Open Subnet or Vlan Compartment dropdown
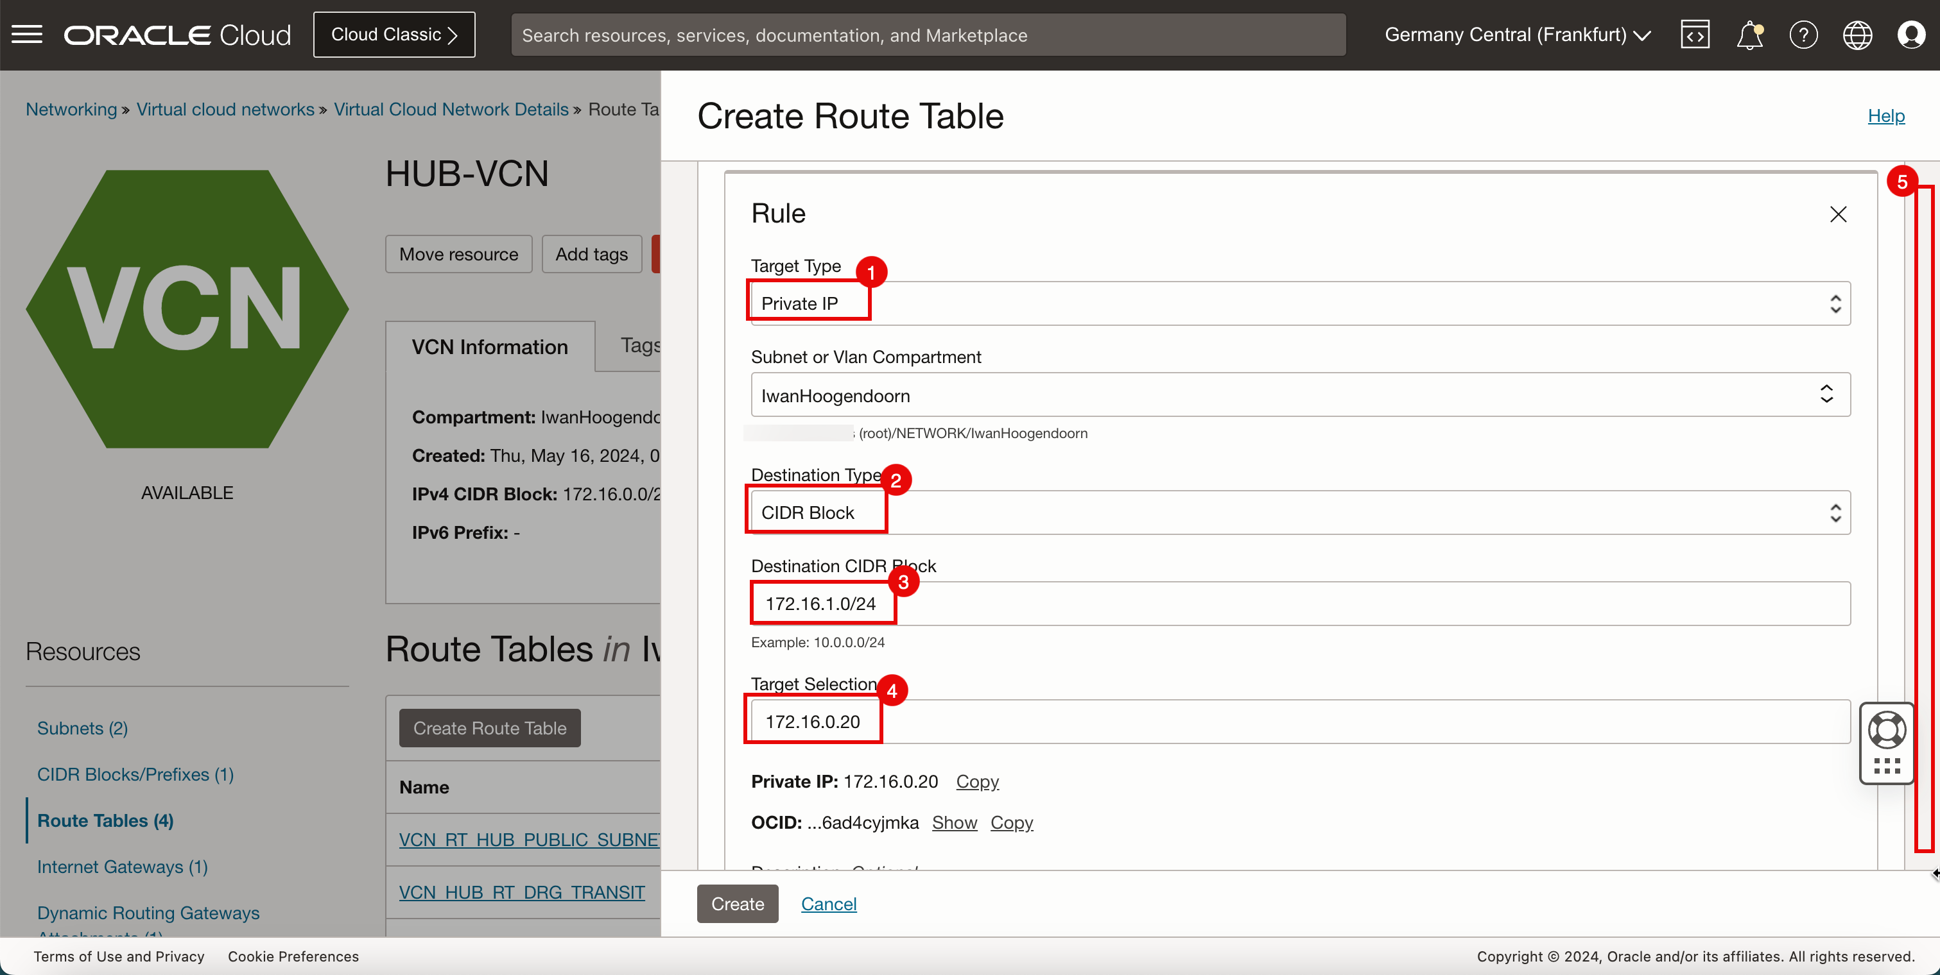Viewport: 1940px width, 975px height. (1300, 395)
